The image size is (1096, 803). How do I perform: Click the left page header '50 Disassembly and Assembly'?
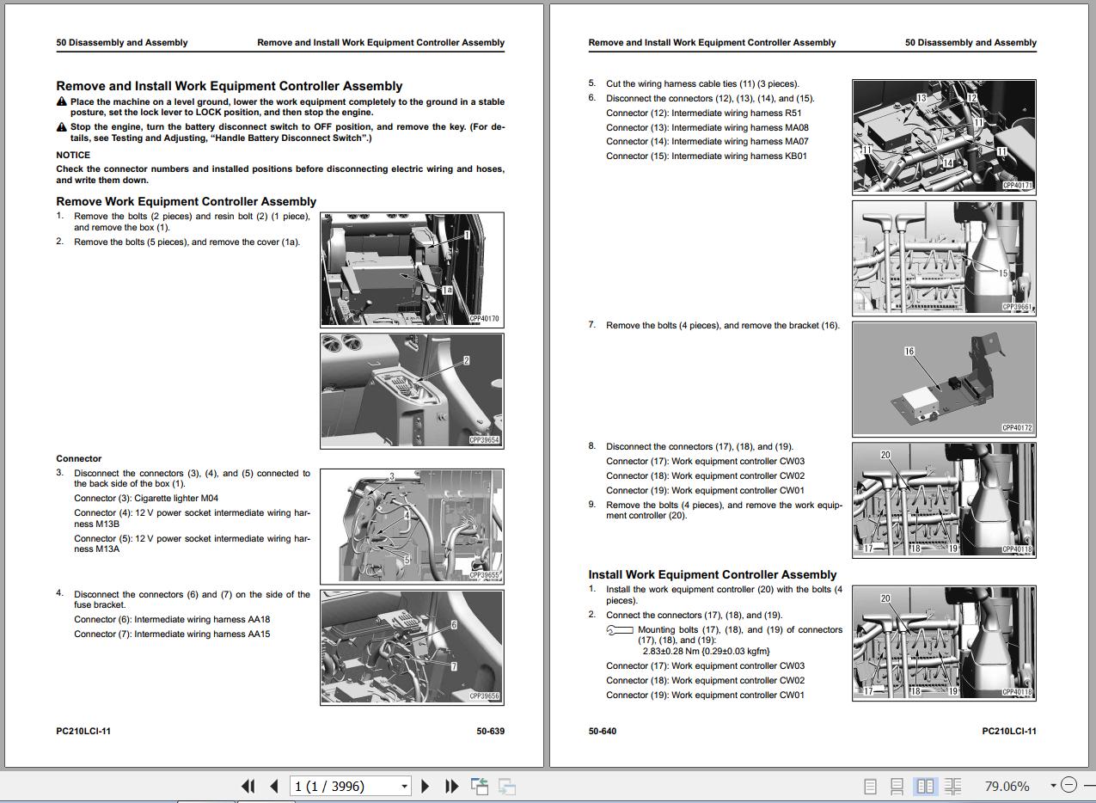coord(122,42)
